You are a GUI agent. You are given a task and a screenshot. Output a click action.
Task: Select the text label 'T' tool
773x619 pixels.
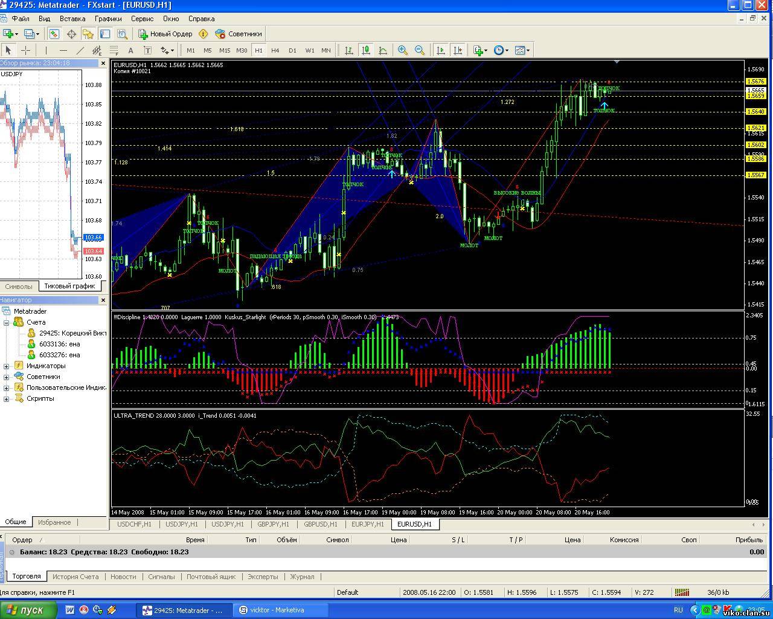[147, 50]
